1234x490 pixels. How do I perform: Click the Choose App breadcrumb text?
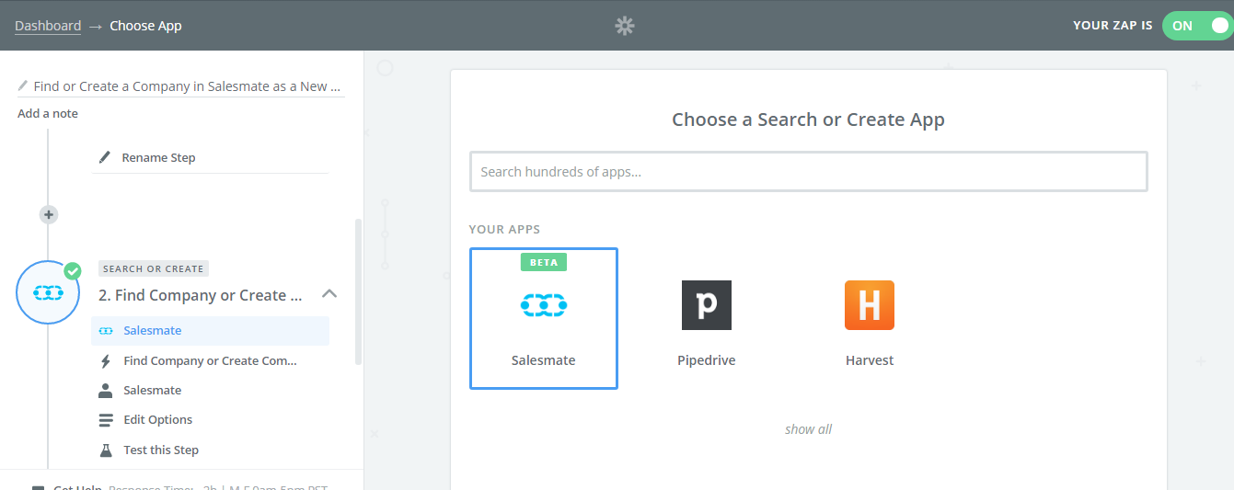[x=145, y=26]
